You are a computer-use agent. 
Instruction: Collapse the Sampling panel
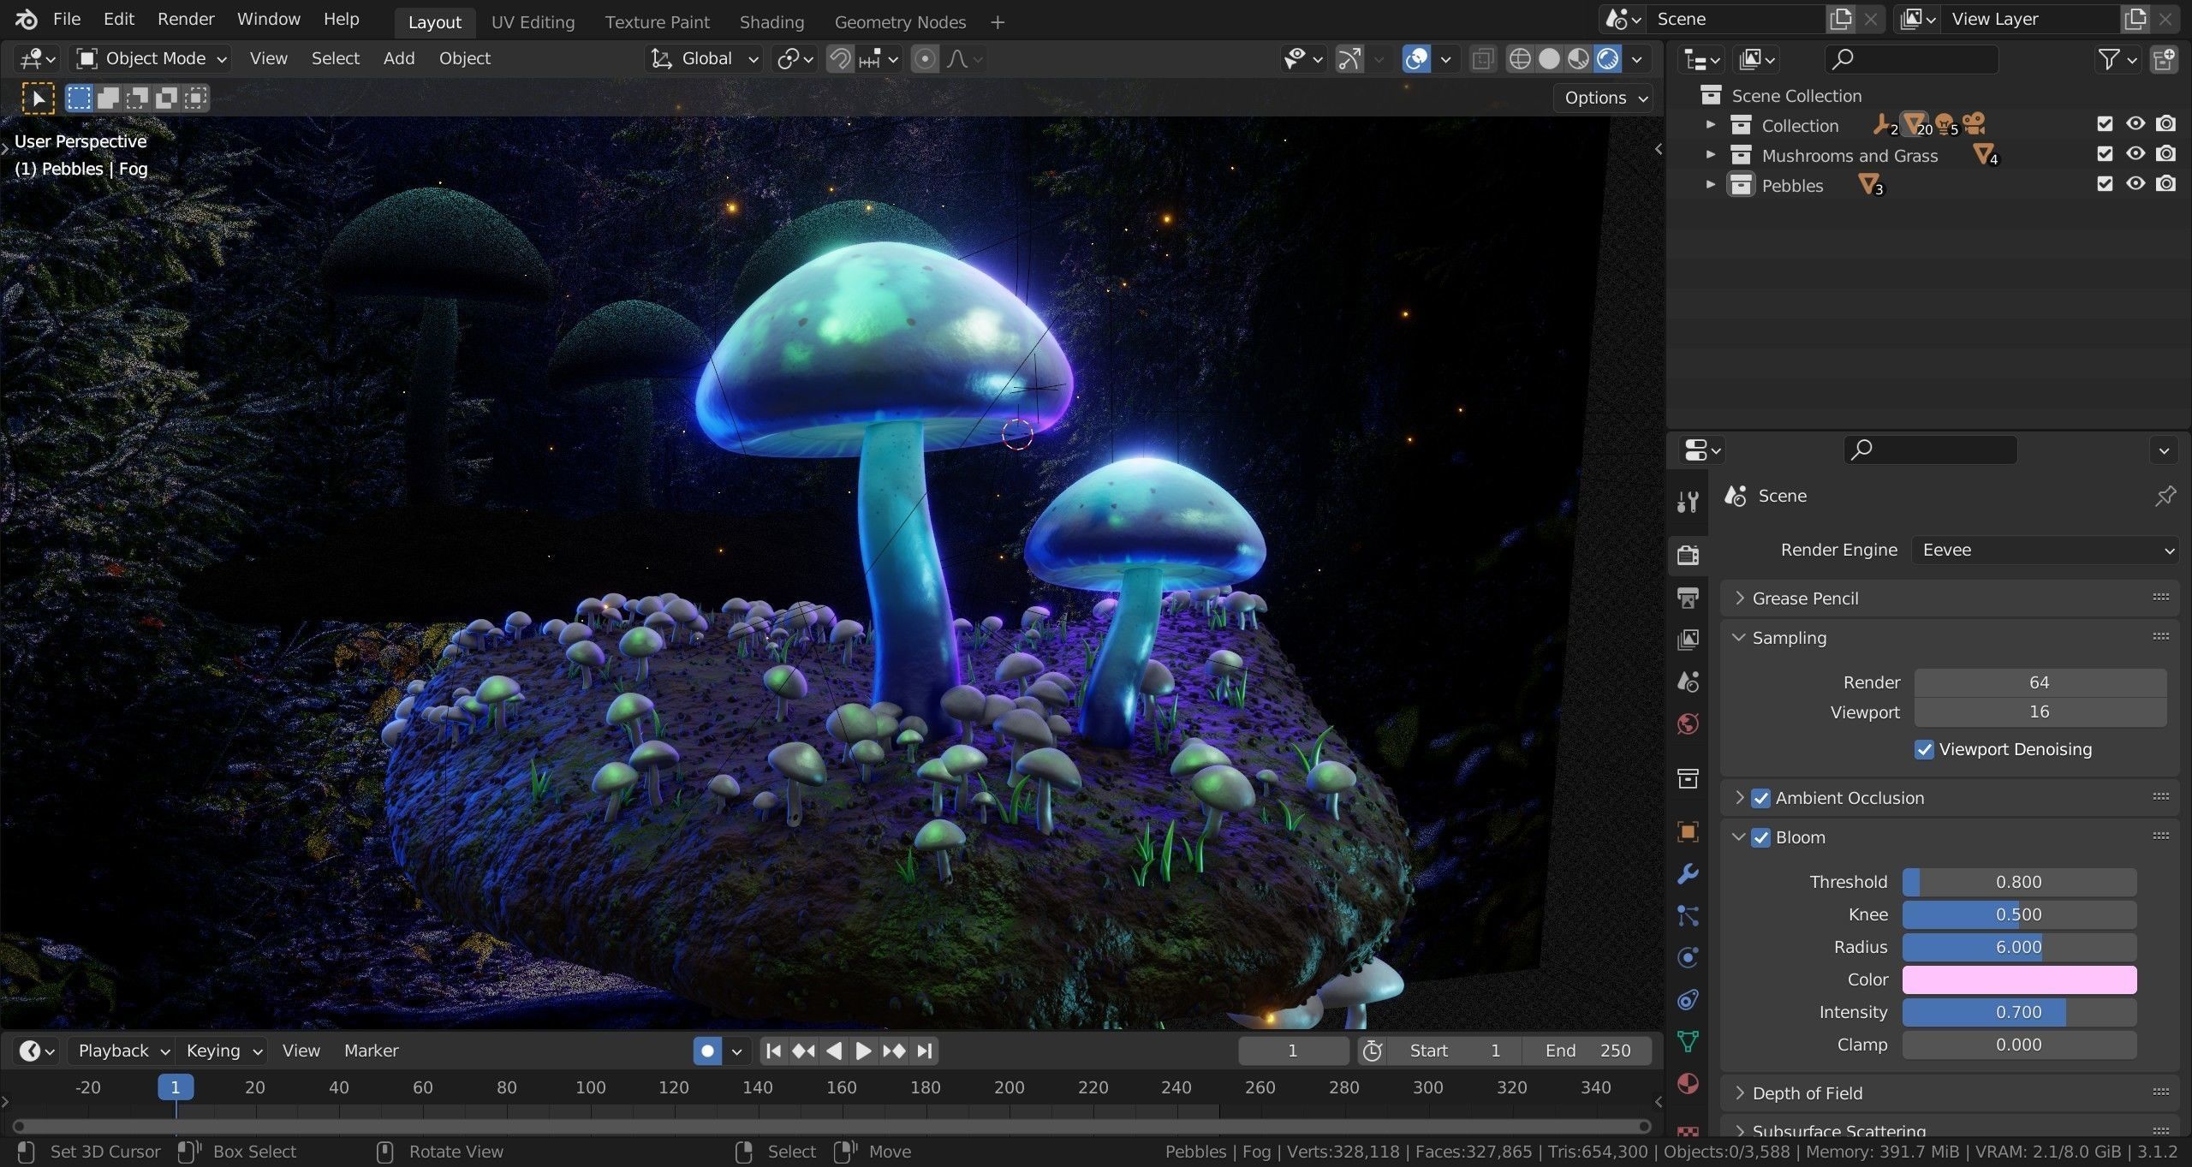pyautogui.click(x=1739, y=638)
